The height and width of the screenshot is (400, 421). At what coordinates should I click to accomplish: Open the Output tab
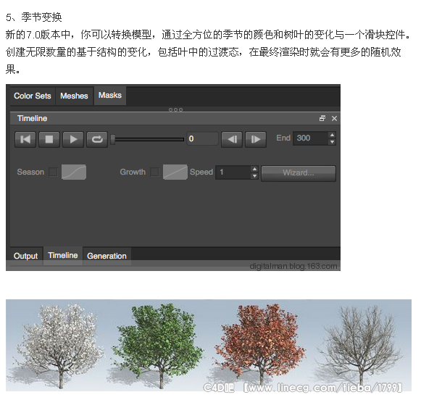[x=26, y=256]
